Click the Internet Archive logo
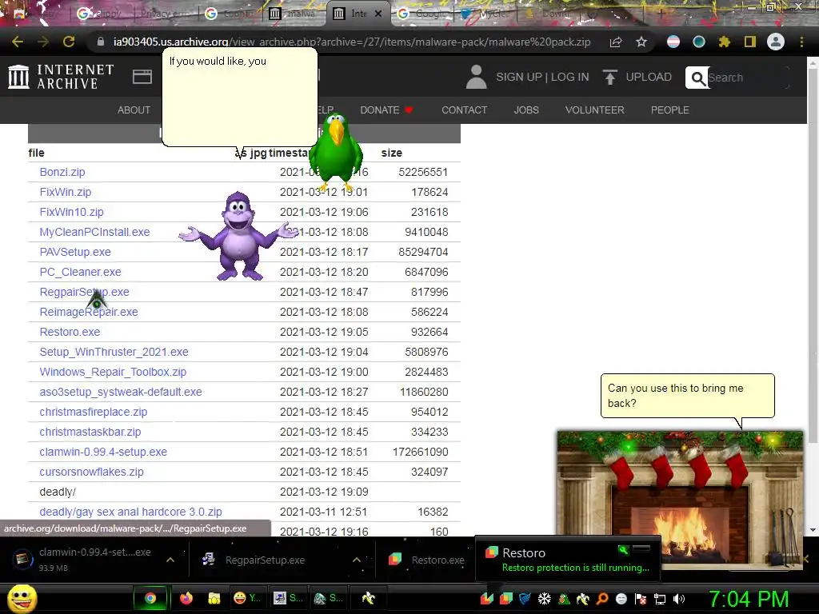The width and height of the screenshot is (819, 614). [61, 77]
